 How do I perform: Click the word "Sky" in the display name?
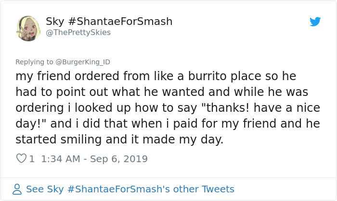[x=53, y=22]
